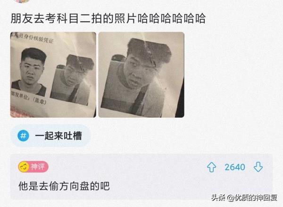Open the poster's partially visible avatar
Image resolution: width=283 pixels, height=207 pixels.
point(22,1)
